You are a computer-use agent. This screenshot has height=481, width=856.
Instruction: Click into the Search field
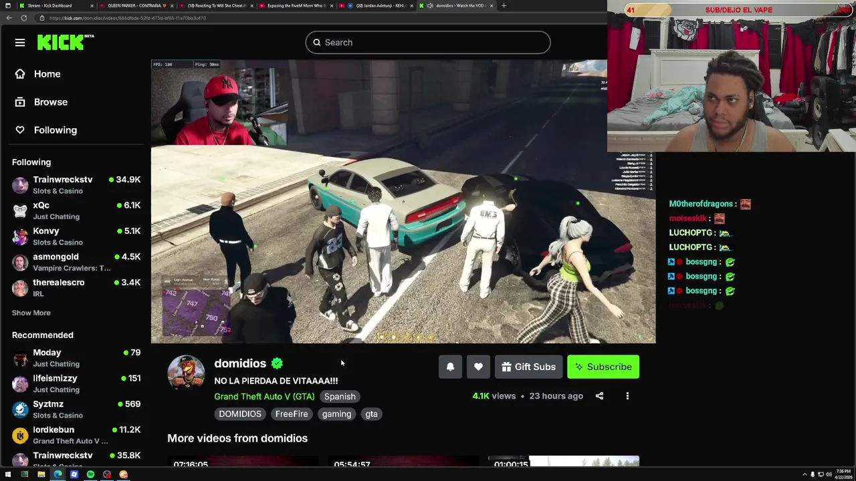(428, 43)
